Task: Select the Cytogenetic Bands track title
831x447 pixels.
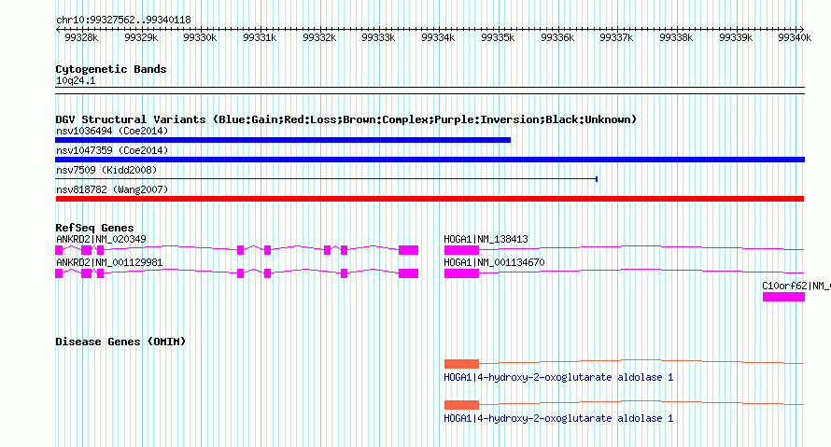Action: pyautogui.click(x=111, y=69)
